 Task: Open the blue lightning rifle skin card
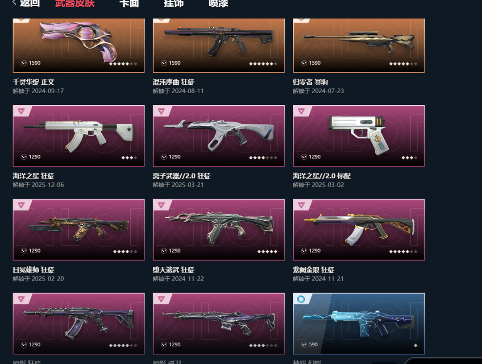point(359,323)
